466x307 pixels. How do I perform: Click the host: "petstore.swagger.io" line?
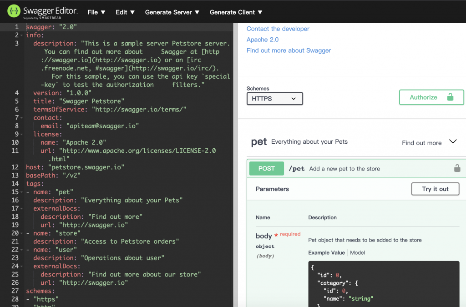[75, 167]
